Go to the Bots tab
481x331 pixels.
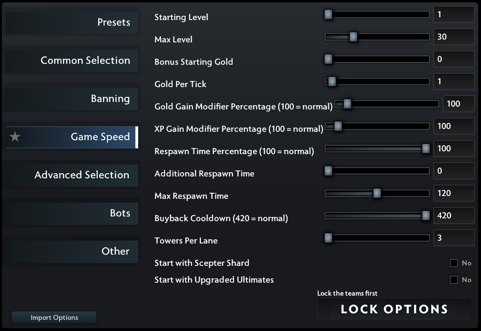pyautogui.click(x=72, y=213)
